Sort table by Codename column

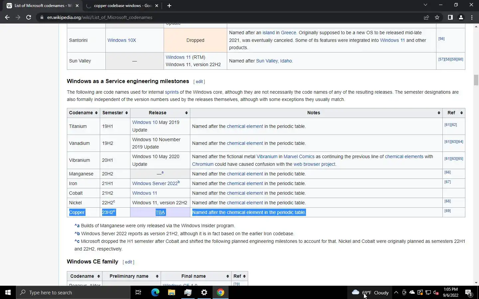tap(83, 113)
